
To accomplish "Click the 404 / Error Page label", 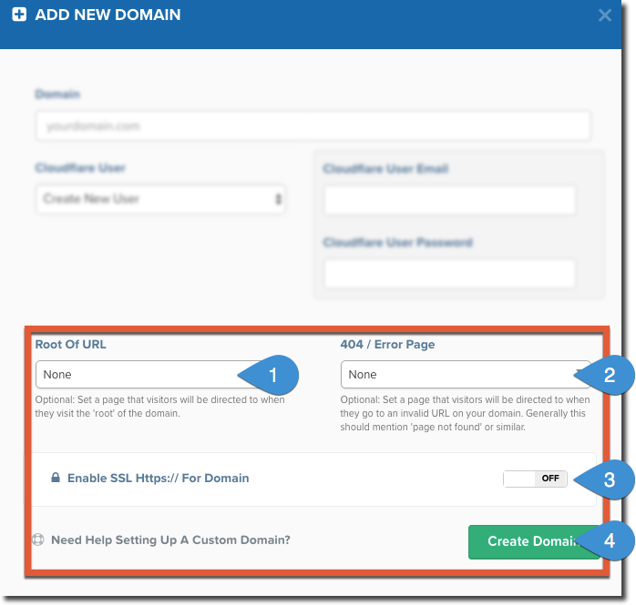I will click(x=387, y=344).
